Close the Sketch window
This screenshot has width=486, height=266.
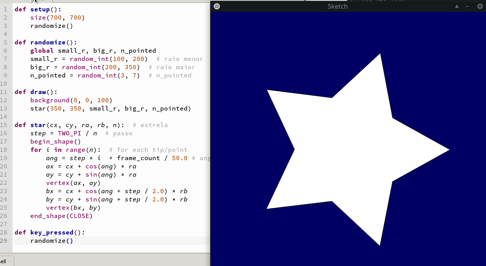(480, 6)
